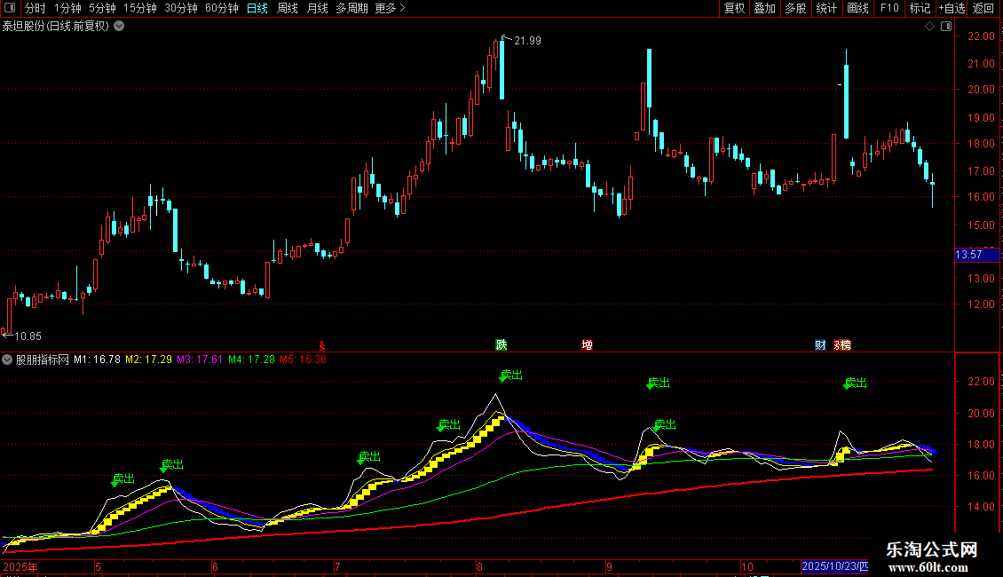
Task: Click month 10 on the time axis
Action: [x=747, y=566]
